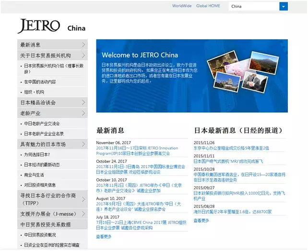Viewport: 308px width, 251px height.
Task: Expand the 日本精品洽谈会 sidebar arrow
Action: pyautogui.click(x=83, y=103)
